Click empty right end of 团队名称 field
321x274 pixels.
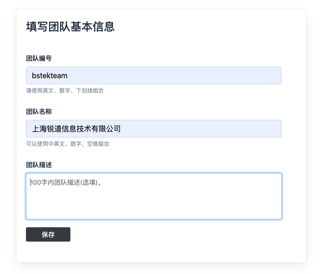[259, 129]
